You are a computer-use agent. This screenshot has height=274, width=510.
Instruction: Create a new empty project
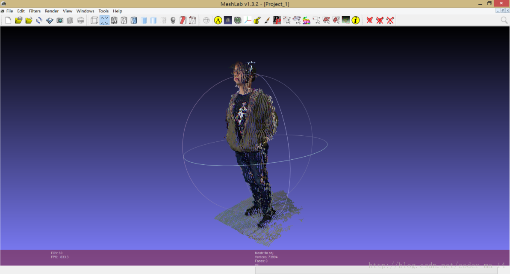[x=8, y=21]
